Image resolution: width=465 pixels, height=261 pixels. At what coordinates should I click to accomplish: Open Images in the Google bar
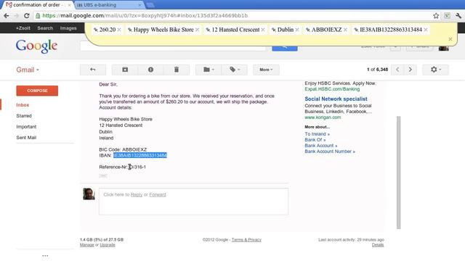[x=68, y=28]
